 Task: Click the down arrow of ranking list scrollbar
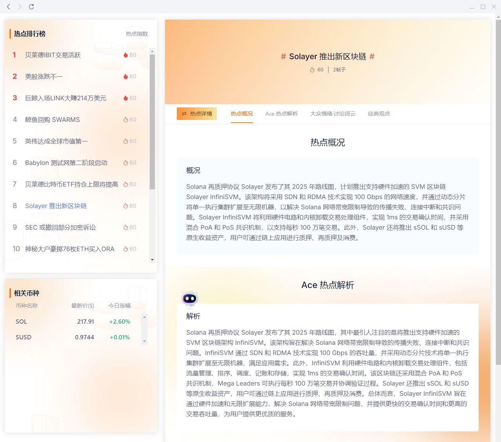click(x=152, y=260)
